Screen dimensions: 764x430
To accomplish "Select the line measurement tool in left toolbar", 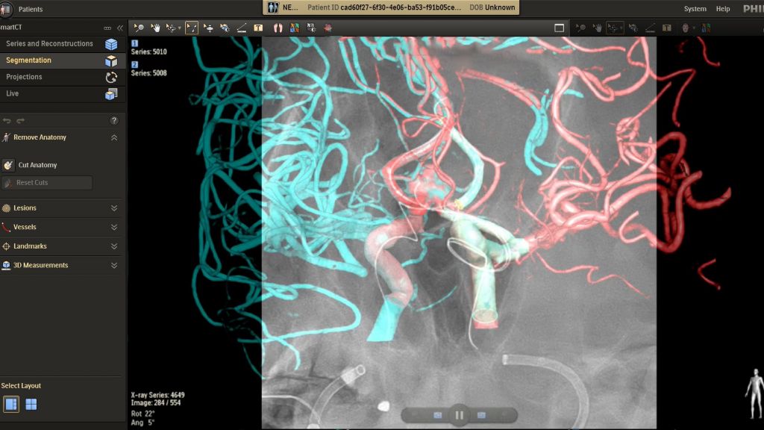I will click(x=242, y=28).
